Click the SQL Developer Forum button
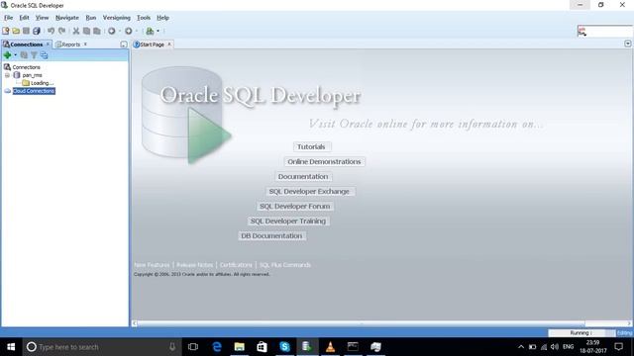 tap(295, 207)
